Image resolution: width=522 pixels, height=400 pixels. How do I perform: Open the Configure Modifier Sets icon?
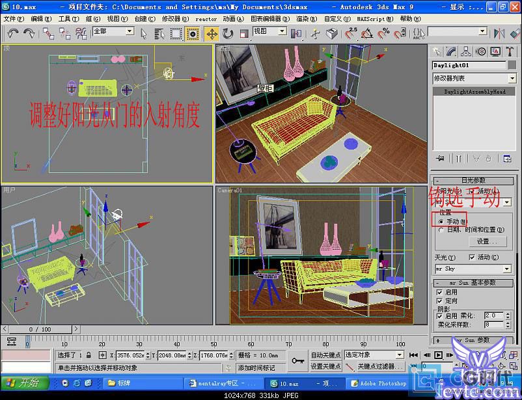[507, 159]
